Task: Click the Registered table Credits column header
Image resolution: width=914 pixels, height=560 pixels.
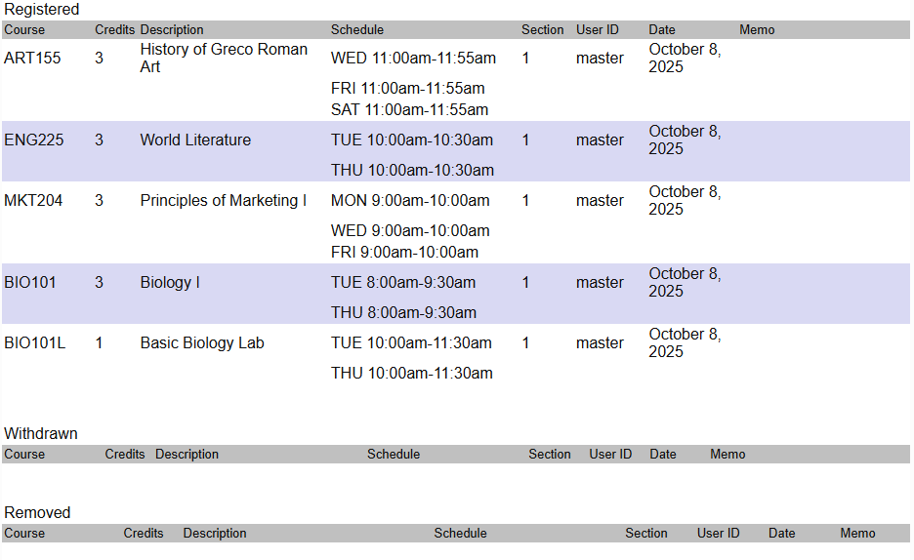Action: pos(114,30)
